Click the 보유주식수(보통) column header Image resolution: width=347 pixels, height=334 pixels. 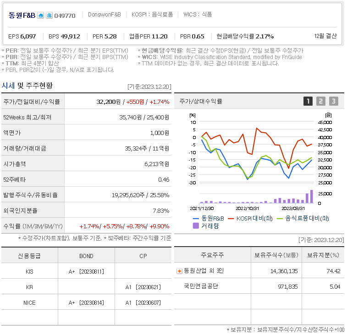click(x=276, y=255)
